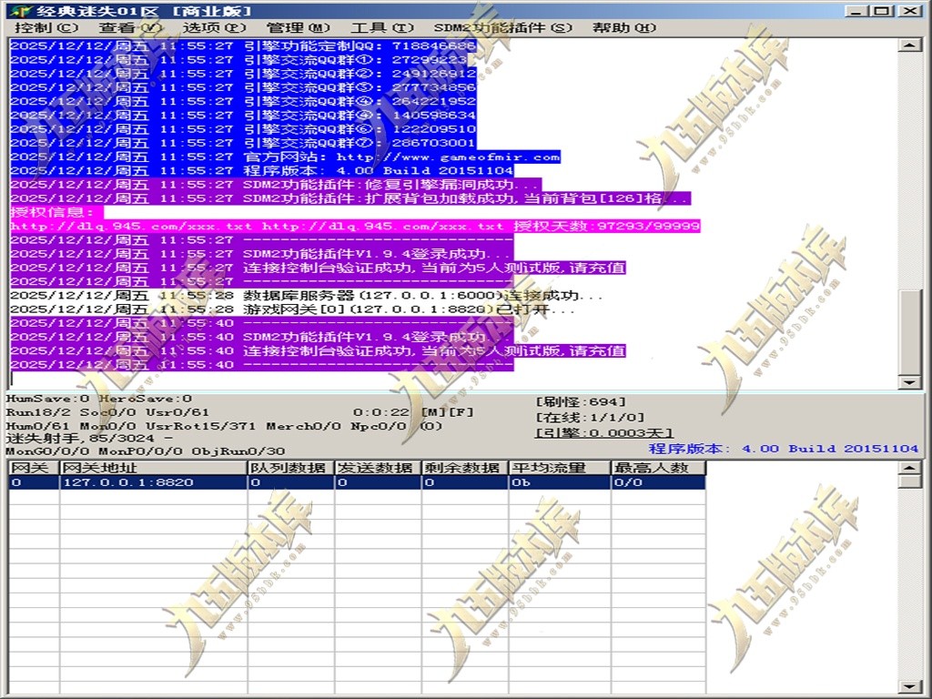Click the MonG0/0/0 MonP0/0/0 ObjRun0/30 status
This screenshot has height=699, width=932.
pos(145,451)
